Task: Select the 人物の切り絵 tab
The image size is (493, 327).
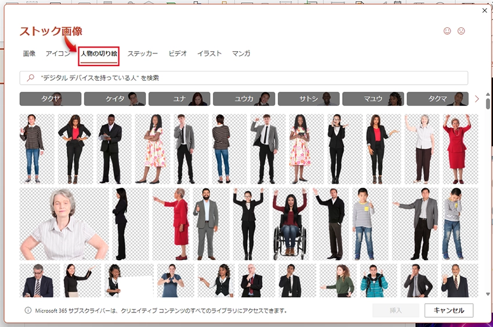Action: pos(99,53)
